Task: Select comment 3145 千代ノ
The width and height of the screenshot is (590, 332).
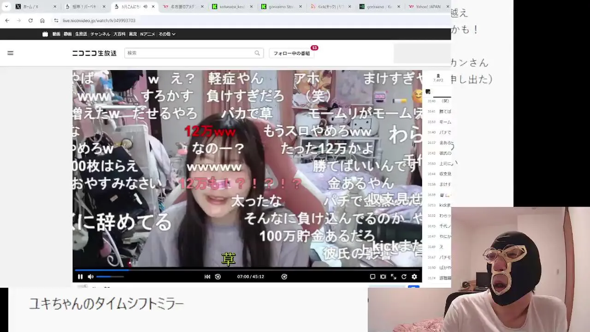Action: point(439,226)
